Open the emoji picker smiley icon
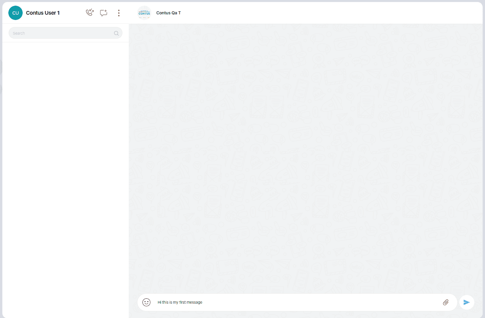 [146, 302]
